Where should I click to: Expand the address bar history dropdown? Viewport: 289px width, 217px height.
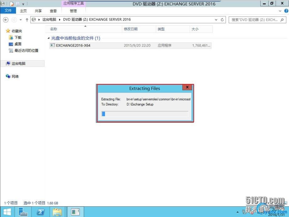[x=216, y=20]
